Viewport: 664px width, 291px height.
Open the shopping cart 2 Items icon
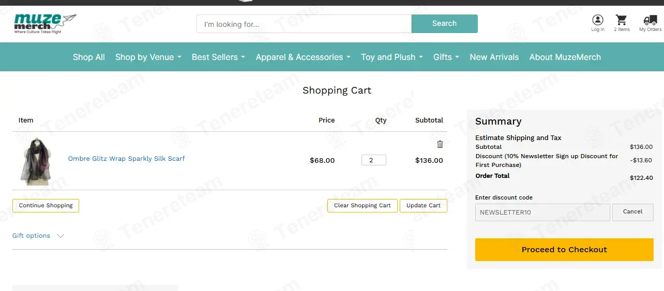(622, 23)
